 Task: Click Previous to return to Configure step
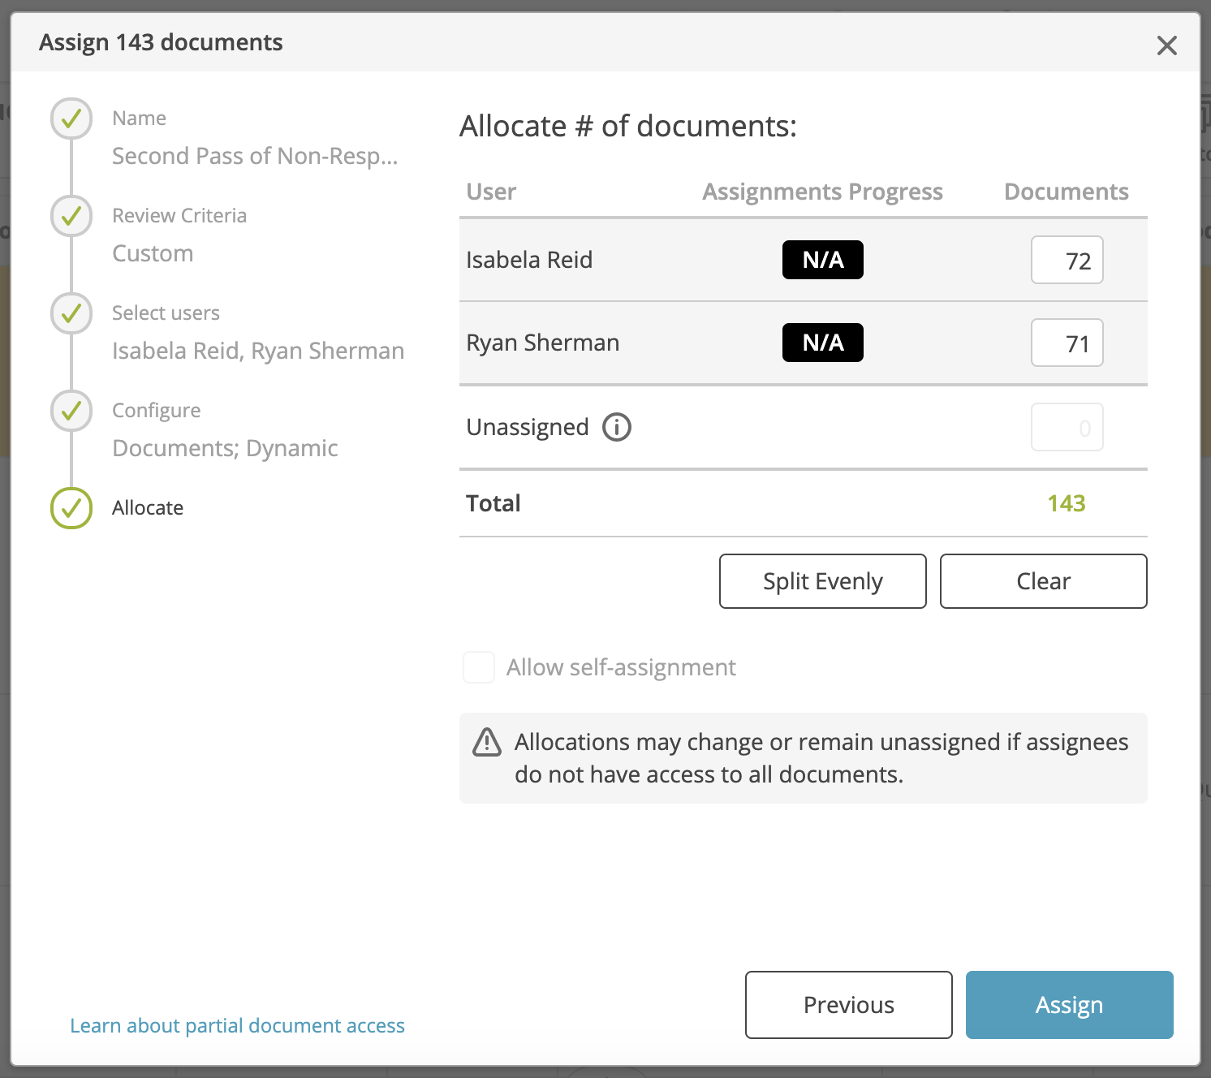(847, 1005)
